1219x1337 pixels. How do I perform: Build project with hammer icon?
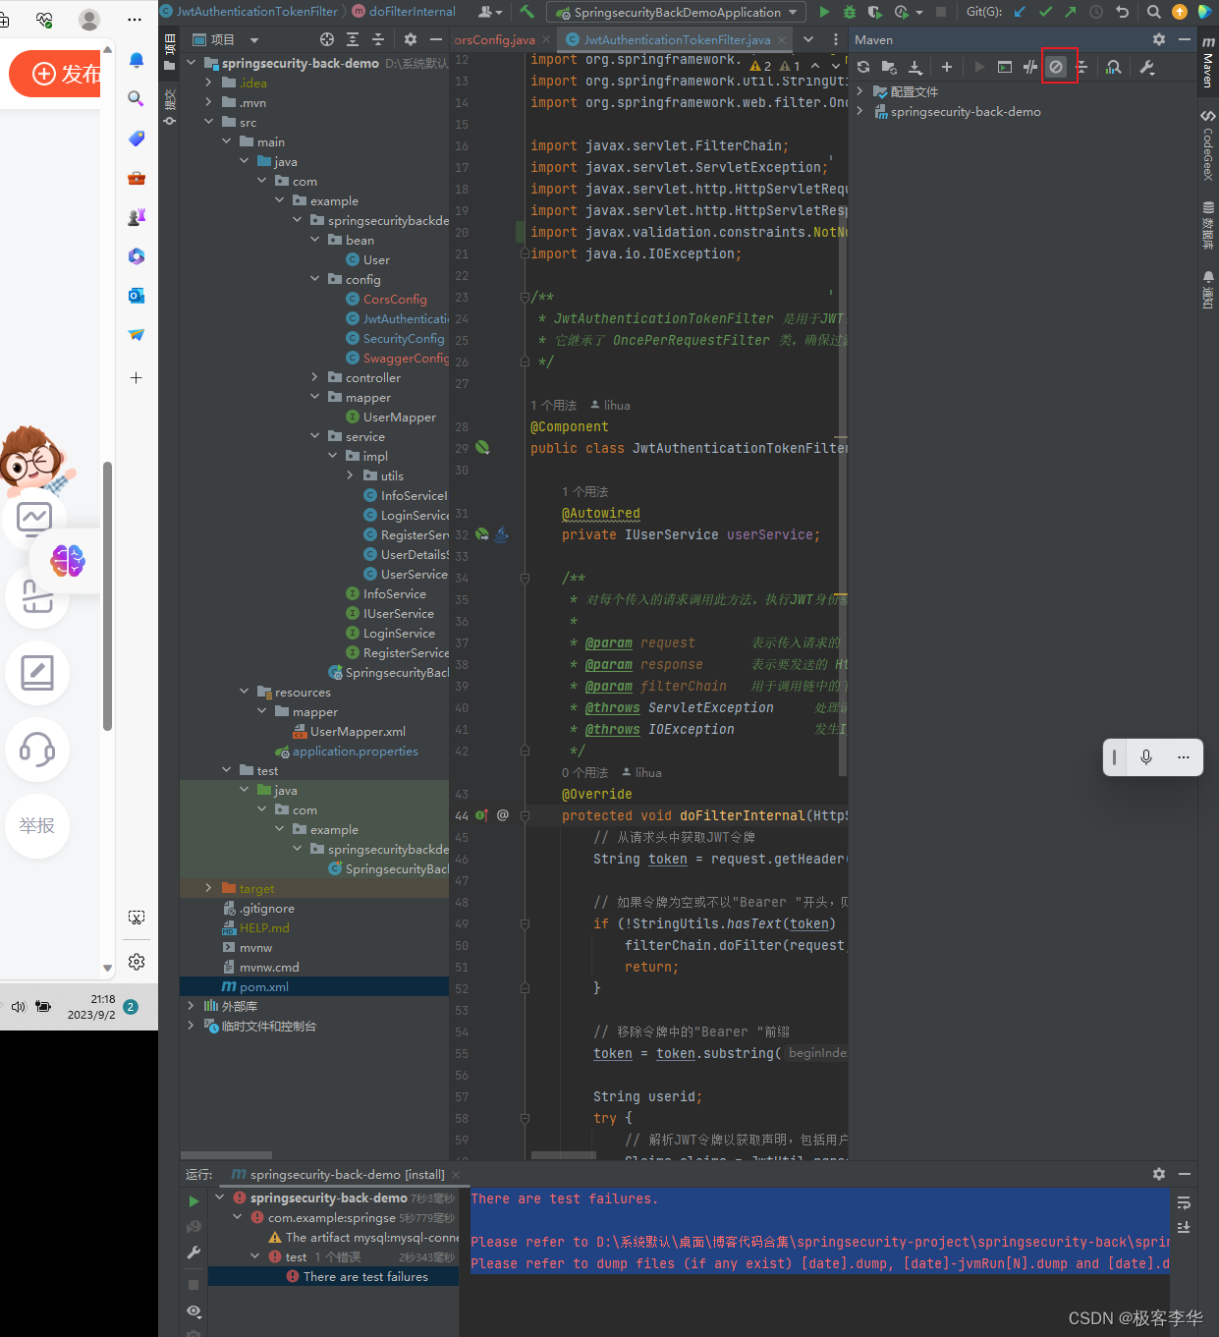(527, 12)
